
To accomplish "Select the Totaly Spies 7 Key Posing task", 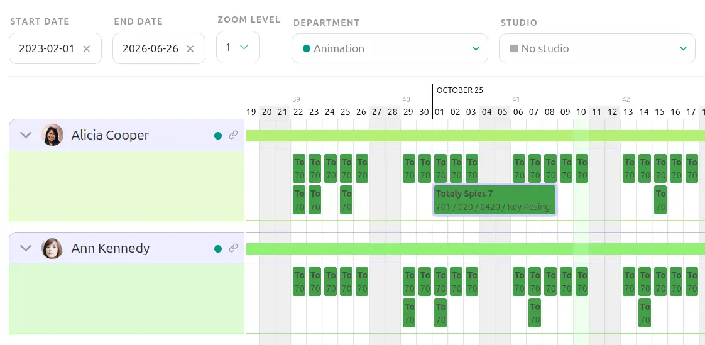I will (x=495, y=200).
